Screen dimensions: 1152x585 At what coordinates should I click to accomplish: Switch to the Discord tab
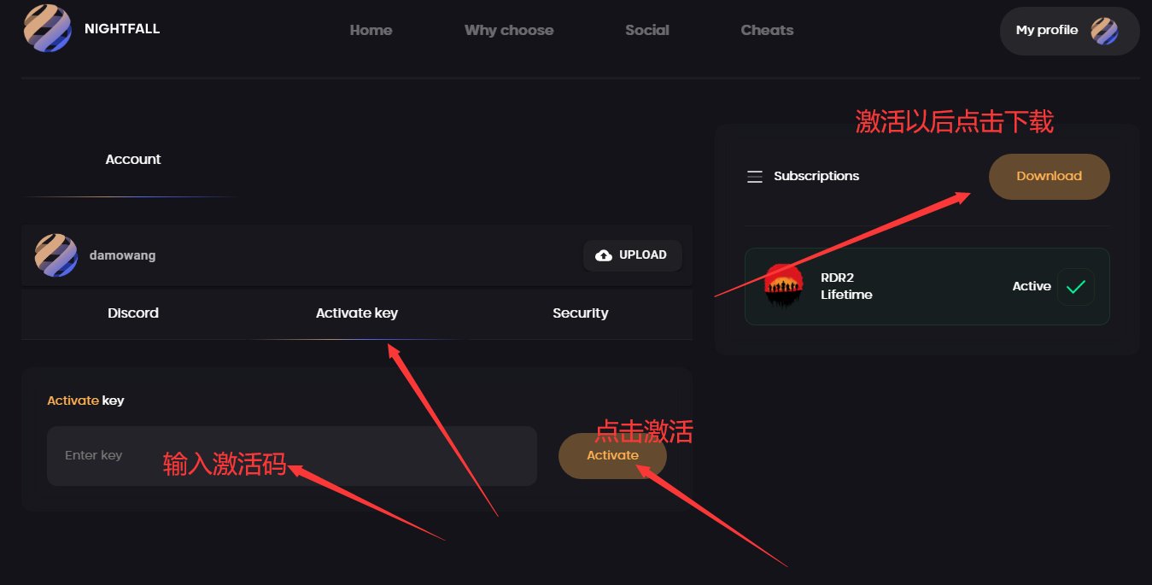133,313
